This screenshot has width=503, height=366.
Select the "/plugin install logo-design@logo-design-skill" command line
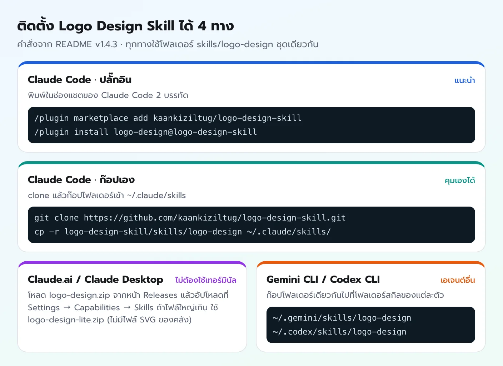click(146, 132)
